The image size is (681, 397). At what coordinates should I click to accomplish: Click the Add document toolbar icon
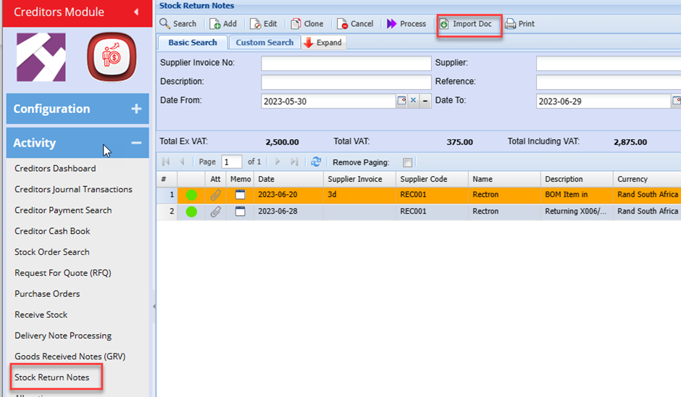215,24
